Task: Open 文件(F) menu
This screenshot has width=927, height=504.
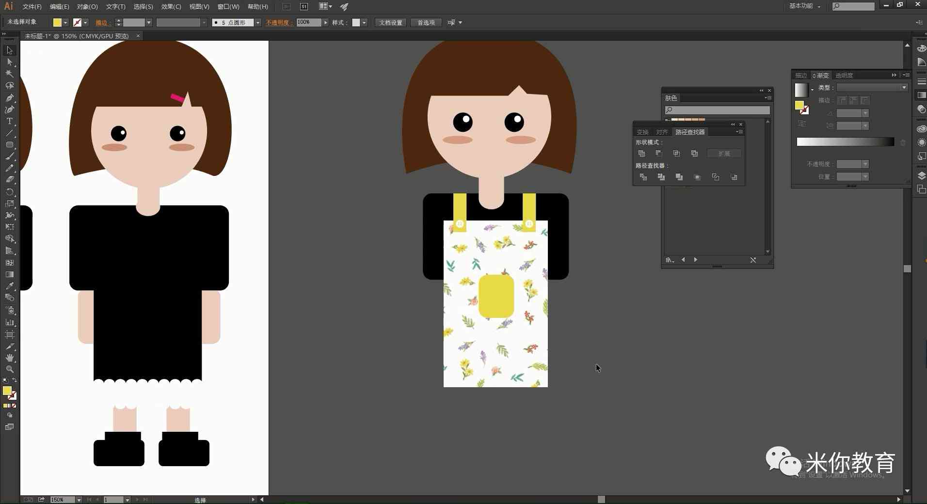Action: 32,7
